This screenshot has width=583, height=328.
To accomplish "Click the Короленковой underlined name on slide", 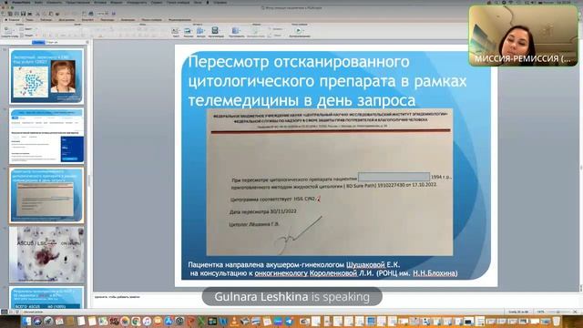I will coord(333,273).
